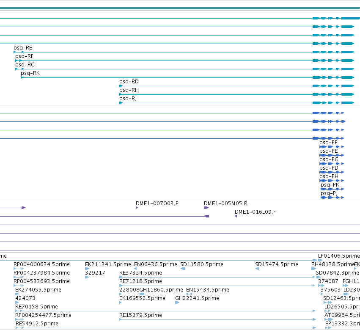This screenshot has height=330, width=360.
Task: Select the psq-RG transcript label
Action: pos(25,65)
